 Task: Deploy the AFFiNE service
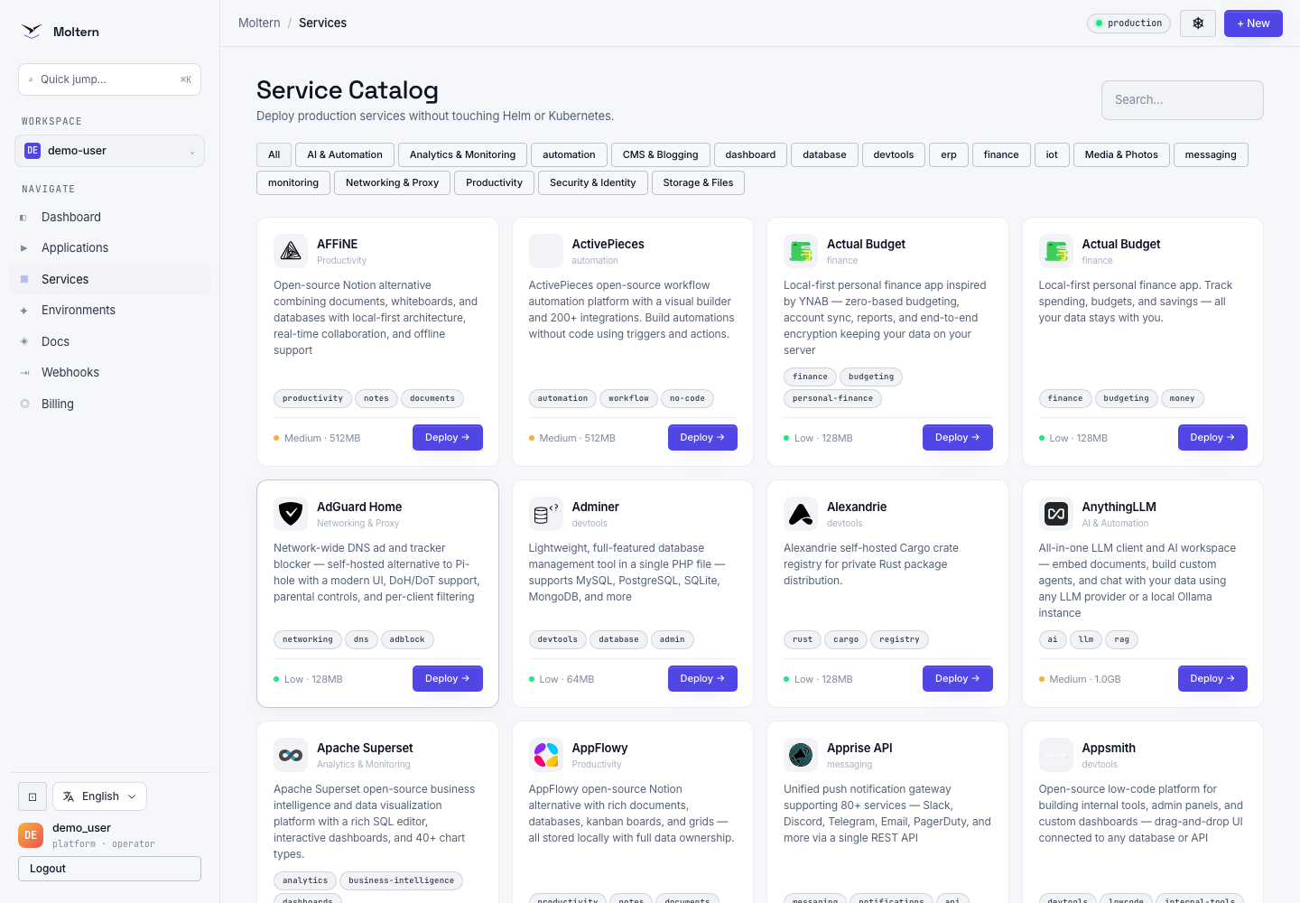coord(448,438)
